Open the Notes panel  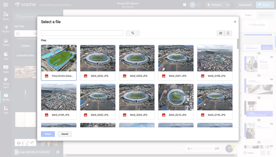249,153
